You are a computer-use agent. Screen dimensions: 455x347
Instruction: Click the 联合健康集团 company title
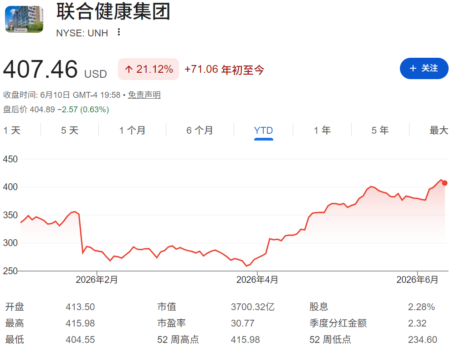pyautogui.click(x=113, y=11)
